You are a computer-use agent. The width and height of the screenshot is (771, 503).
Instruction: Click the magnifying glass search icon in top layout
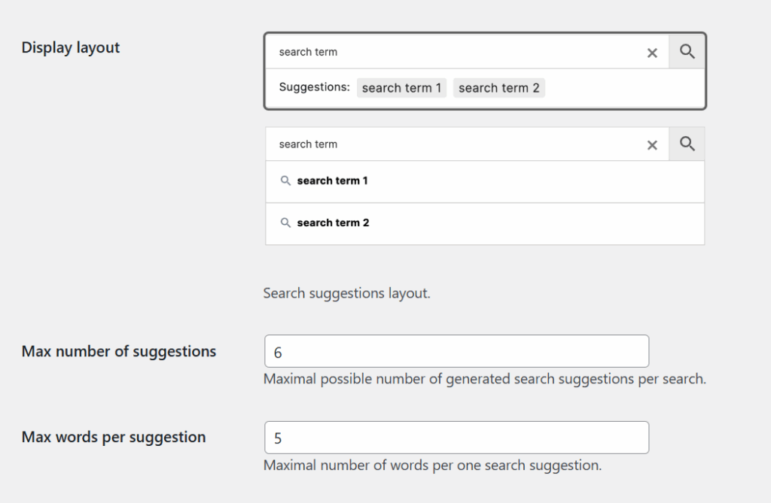(x=686, y=51)
